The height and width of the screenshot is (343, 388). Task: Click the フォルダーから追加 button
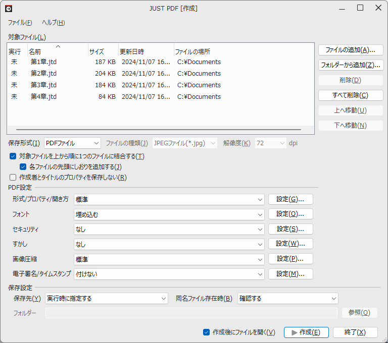click(351, 65)
